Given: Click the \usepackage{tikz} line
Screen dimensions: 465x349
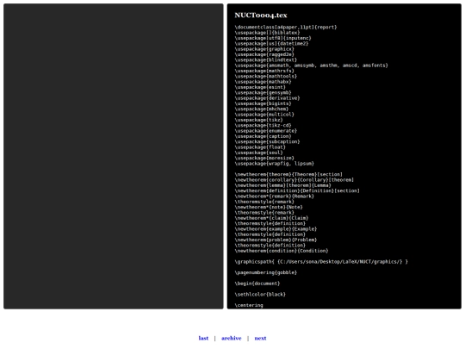Looking at the screenshot, I should (x=259, y=120).
